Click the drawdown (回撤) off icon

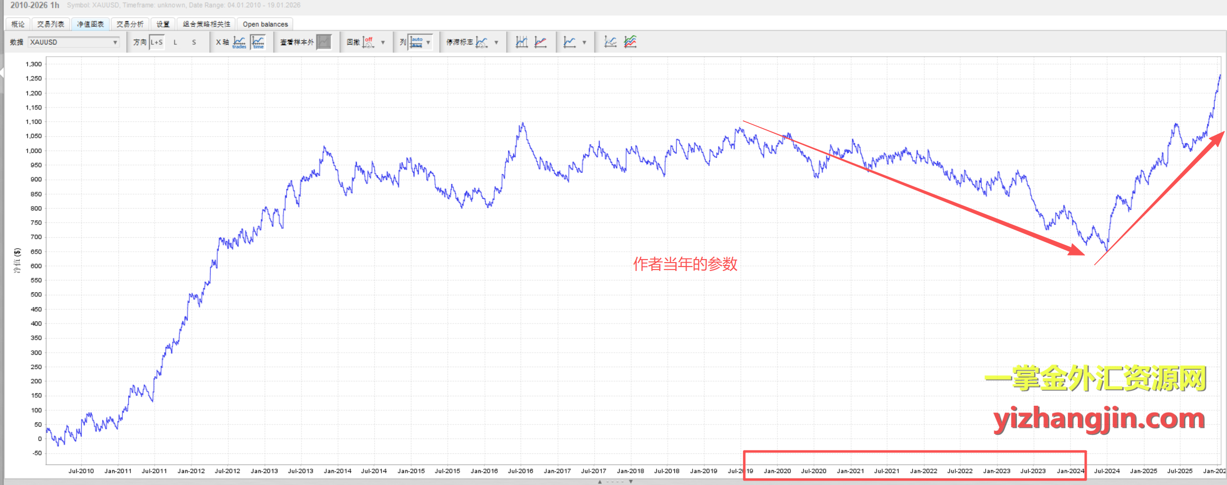368,42
